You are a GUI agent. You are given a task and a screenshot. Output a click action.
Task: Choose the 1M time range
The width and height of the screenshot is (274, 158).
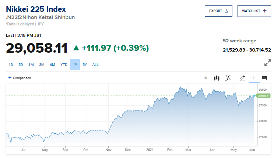pyautogui.click(x=31, y=65)
